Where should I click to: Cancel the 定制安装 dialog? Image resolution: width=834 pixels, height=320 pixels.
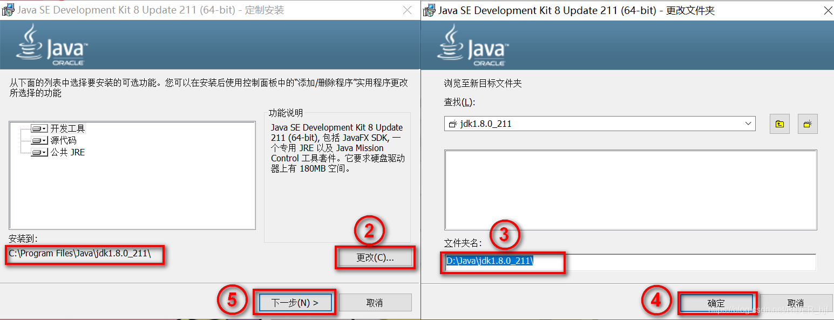(x=375, y=303)
